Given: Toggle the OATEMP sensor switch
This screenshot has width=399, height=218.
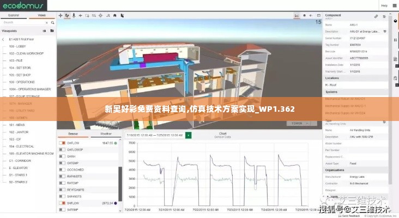Looking at the screenshot, I should (62, 163).
